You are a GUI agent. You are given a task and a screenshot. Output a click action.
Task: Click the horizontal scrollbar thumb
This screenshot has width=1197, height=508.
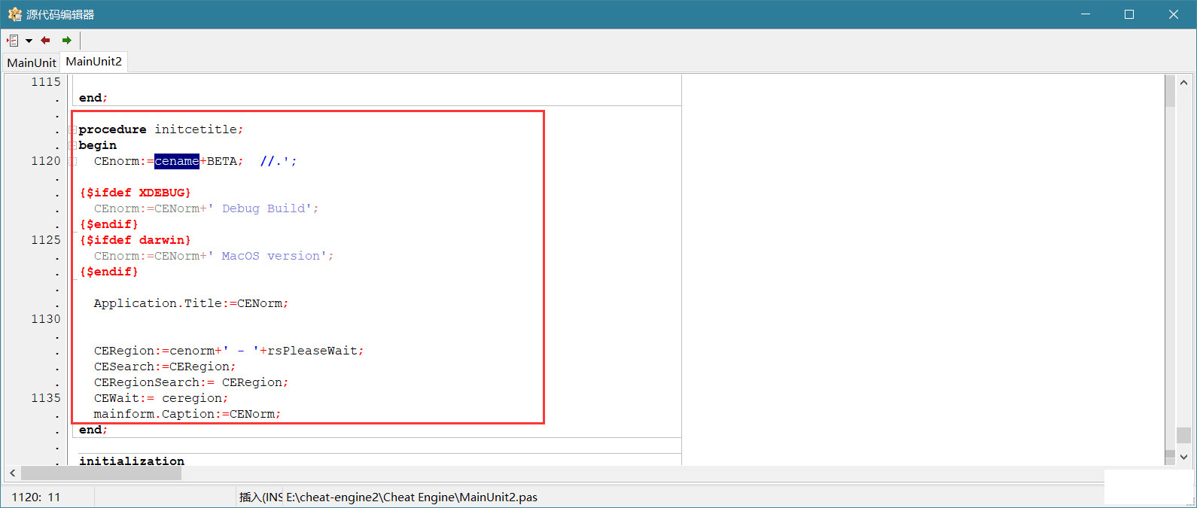(101, 473)
